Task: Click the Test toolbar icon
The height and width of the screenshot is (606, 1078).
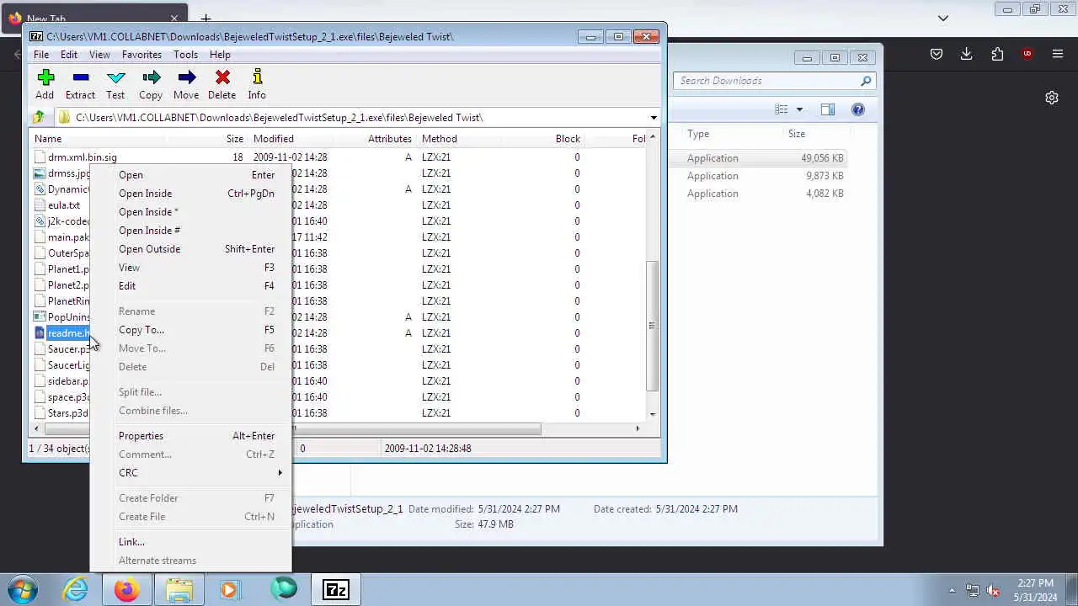Action: pos(115,78)
